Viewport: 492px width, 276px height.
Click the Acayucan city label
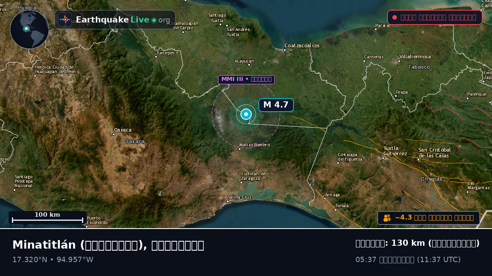(244, 61)
